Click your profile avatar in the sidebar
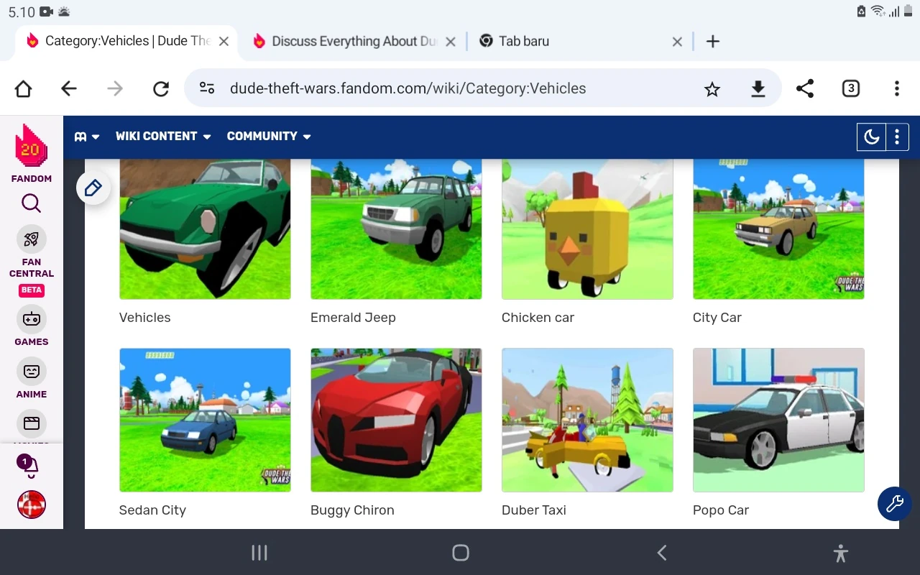Viewport: 920px width, 575px height. tap(31, 505)
